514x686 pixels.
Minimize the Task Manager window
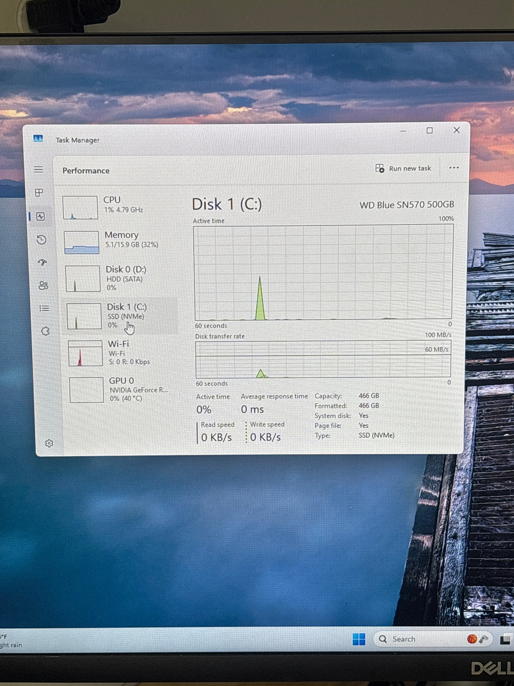pos(403,131)
